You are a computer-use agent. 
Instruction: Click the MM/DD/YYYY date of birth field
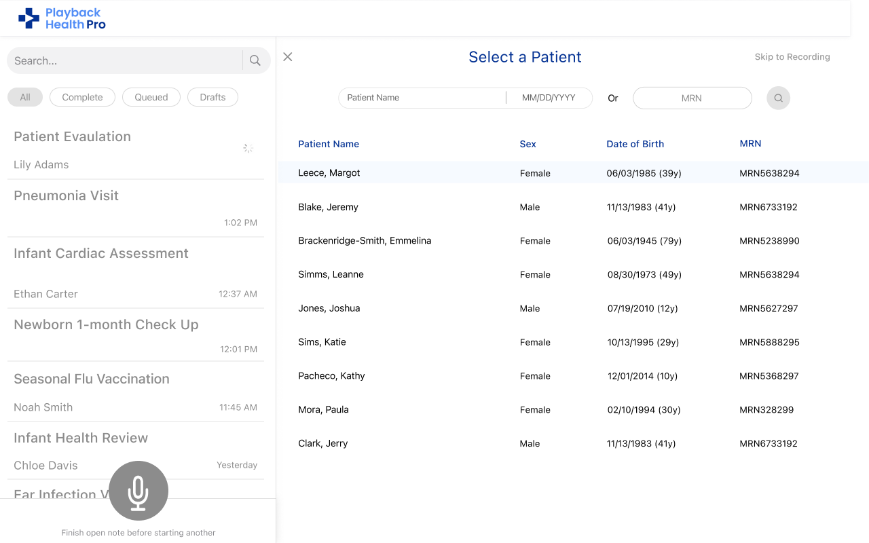[x=549, y=98]
